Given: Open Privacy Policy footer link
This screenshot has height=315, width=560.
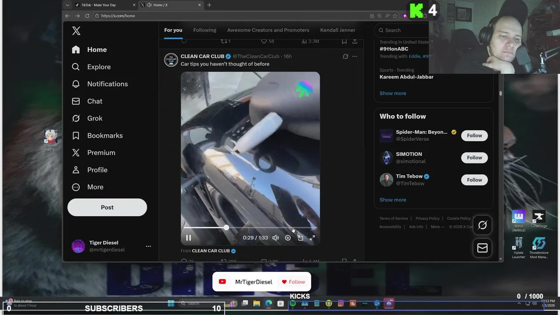Looking at the screenshot, I should (x=427, y=218).
